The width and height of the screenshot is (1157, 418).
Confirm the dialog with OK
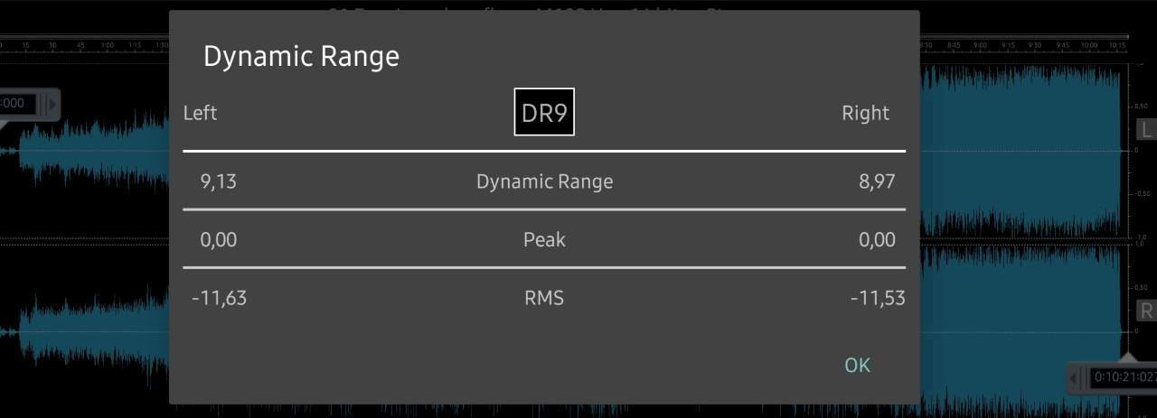tap(857, 365)
